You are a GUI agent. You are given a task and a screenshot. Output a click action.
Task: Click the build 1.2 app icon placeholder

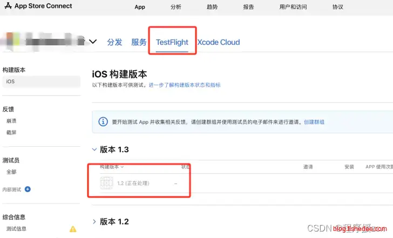coord(106,183)
